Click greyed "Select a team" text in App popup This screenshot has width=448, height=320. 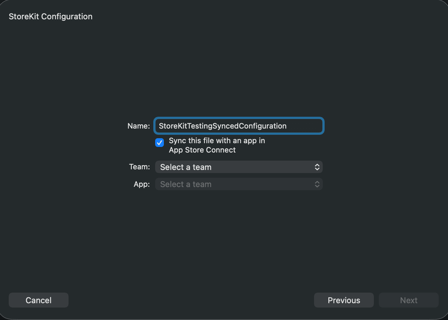point(186,184)
